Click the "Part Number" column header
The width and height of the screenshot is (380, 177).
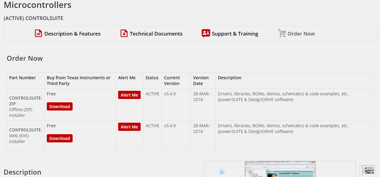[x=22, y=78]
